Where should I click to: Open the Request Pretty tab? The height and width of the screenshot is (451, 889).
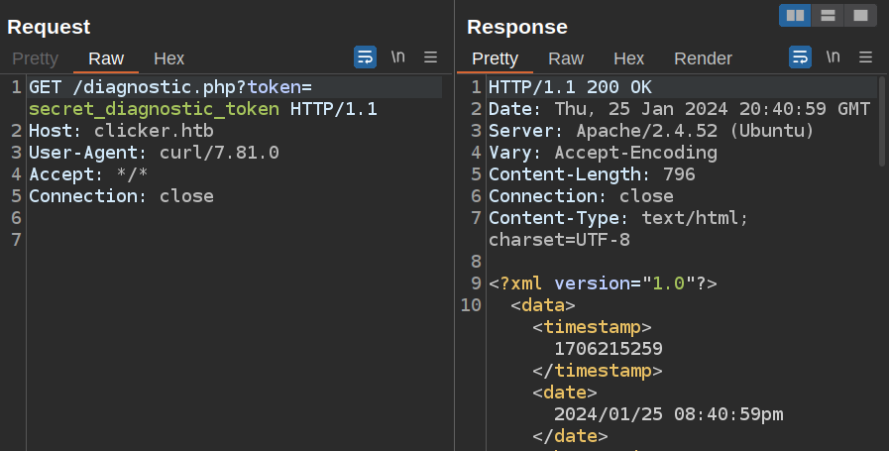pos(35,58)
